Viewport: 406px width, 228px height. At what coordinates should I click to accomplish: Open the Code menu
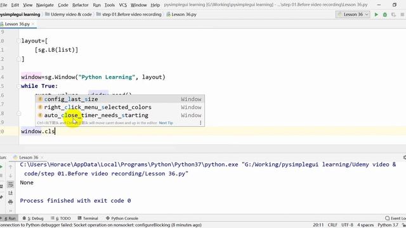click(x=63, y=5)
